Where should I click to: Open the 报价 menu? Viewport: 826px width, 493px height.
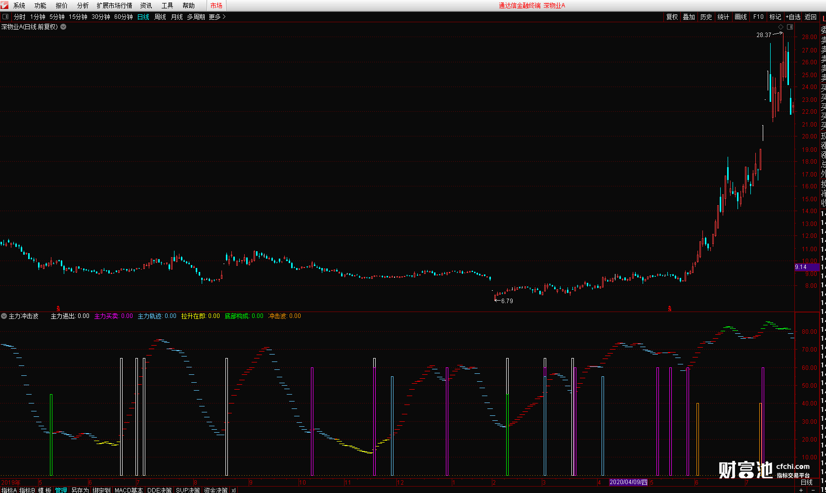tap(62, 5)
